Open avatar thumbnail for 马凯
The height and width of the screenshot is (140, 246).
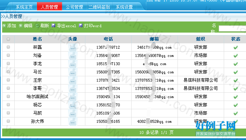73,113
